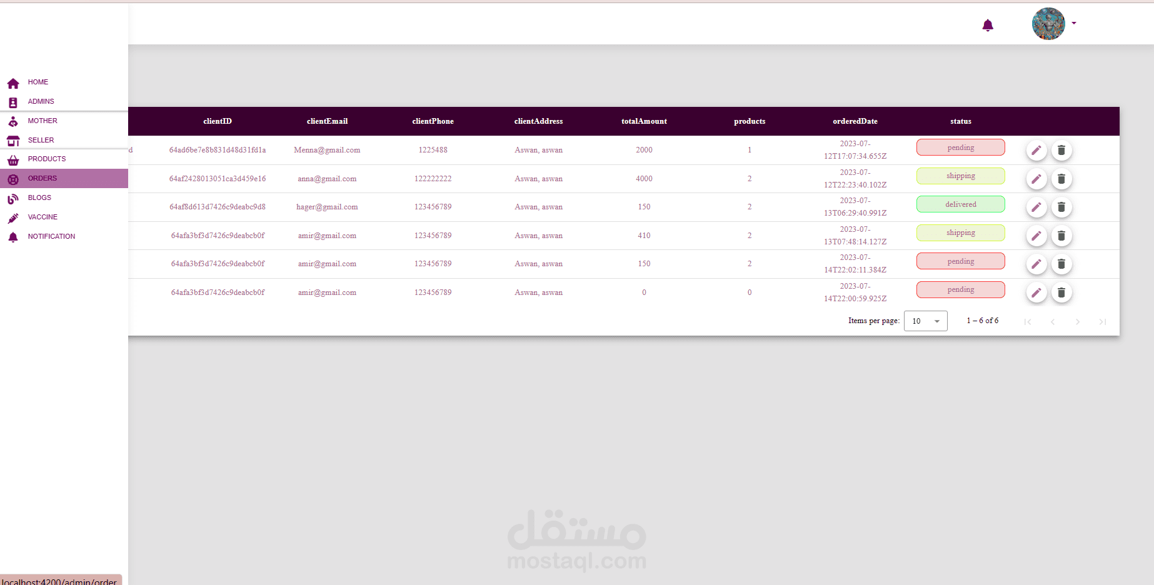The width and height of the screenshot is (1154, 585).
Task: Edit the order from Menna@gmail.com
Action: pos(1036,150)
